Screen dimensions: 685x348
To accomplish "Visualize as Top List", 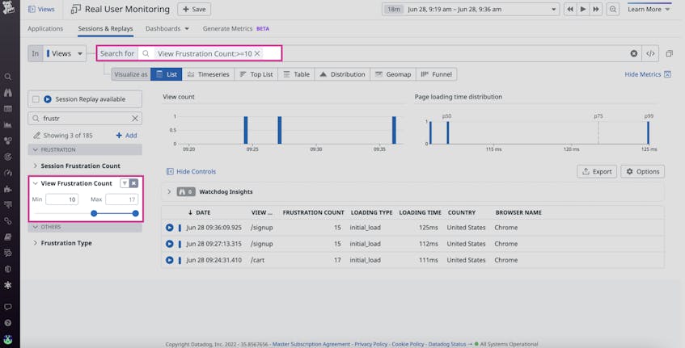I will coord(256,74).
